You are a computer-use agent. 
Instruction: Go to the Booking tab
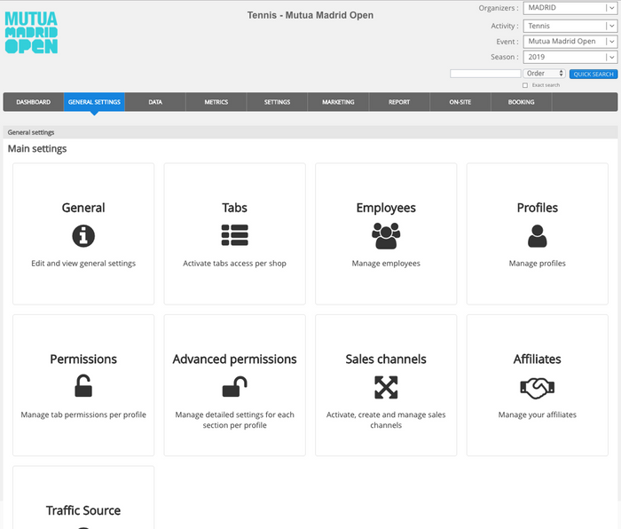(521, 102)
